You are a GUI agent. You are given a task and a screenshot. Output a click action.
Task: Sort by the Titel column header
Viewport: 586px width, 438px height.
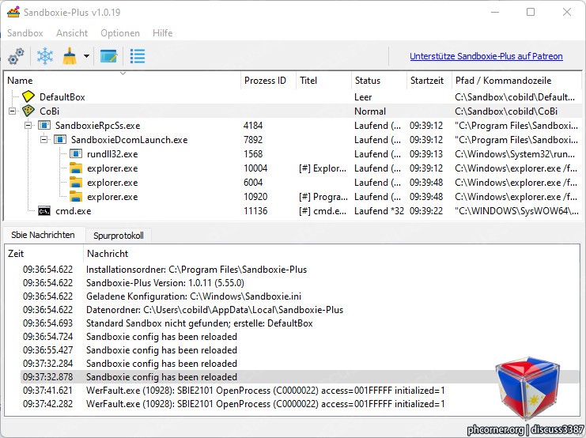323,81
